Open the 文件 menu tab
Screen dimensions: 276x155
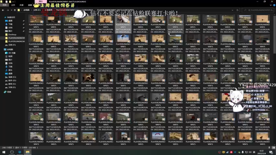pos(4,5)
